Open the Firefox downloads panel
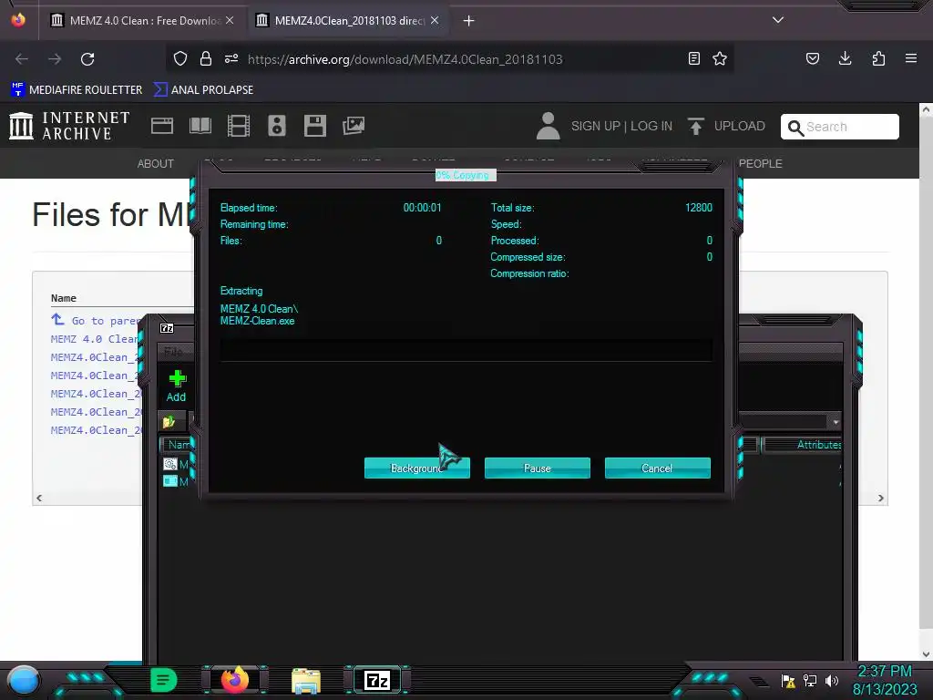The height and width of the screenshot is (700, 933). (x=845, y=58)
